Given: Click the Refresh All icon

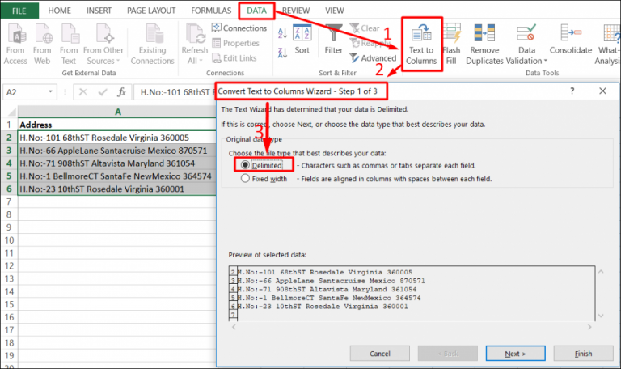Looking at the screenshot, I should click(x=194, y=34).
